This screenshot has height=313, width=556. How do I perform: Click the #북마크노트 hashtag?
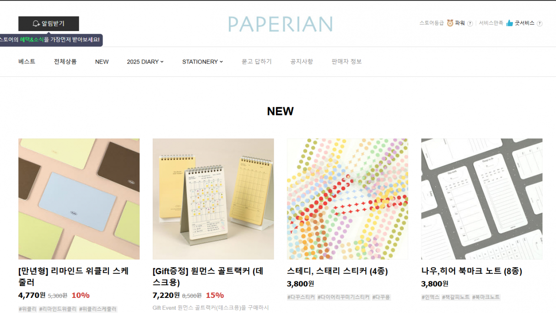(x=486, y=297)
